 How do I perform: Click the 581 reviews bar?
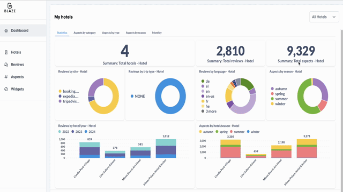140,153
